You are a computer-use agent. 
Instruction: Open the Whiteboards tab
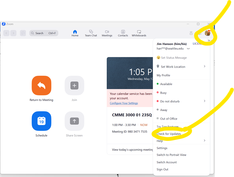139,33
